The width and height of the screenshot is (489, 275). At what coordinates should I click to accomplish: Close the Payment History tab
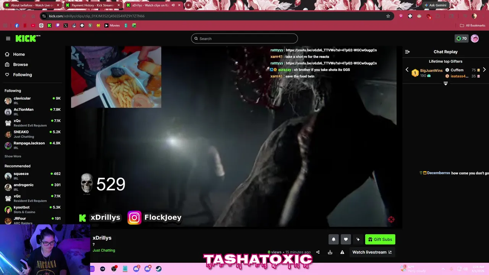pyautogui.click(x=119, y=5)
